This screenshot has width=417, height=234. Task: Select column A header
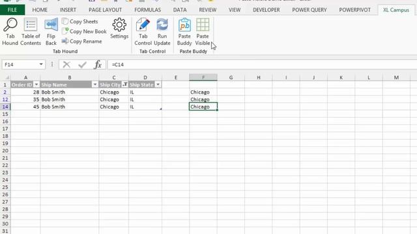pyautogui.click(x=25, y=77)
